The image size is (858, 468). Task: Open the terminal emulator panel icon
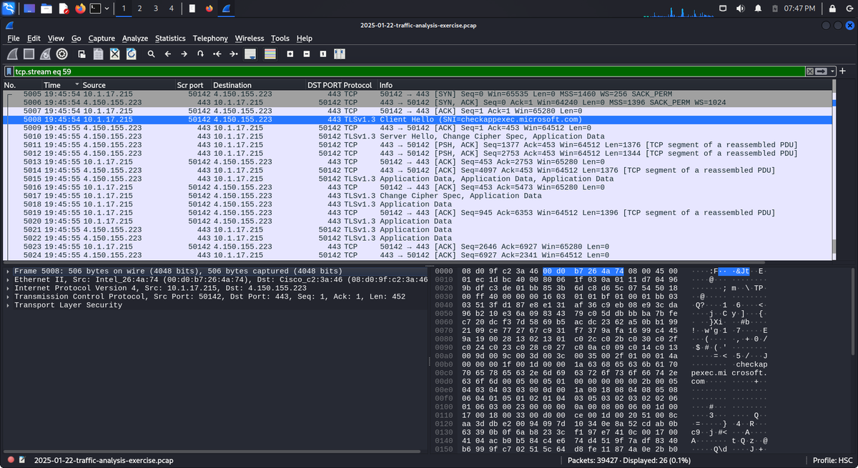click(x=94, y=9)
